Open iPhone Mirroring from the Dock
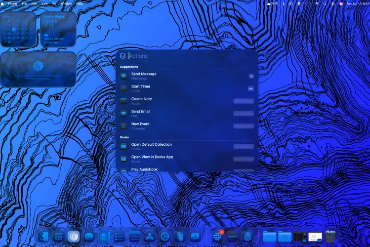Screen dimensions: 370x247 point(180,237)
